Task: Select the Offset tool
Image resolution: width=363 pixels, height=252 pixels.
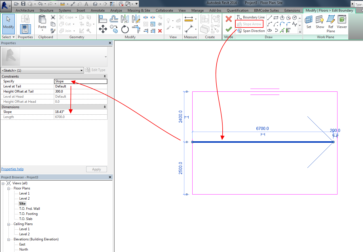Action: click(114, 19)
